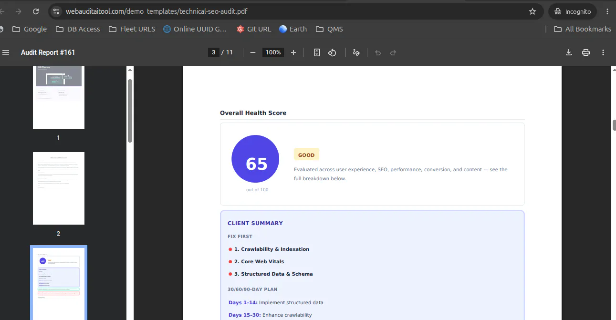Click the 'out of 100' caption
The height and width of the screenshot is (320, 616).
[x=257, y=190]
